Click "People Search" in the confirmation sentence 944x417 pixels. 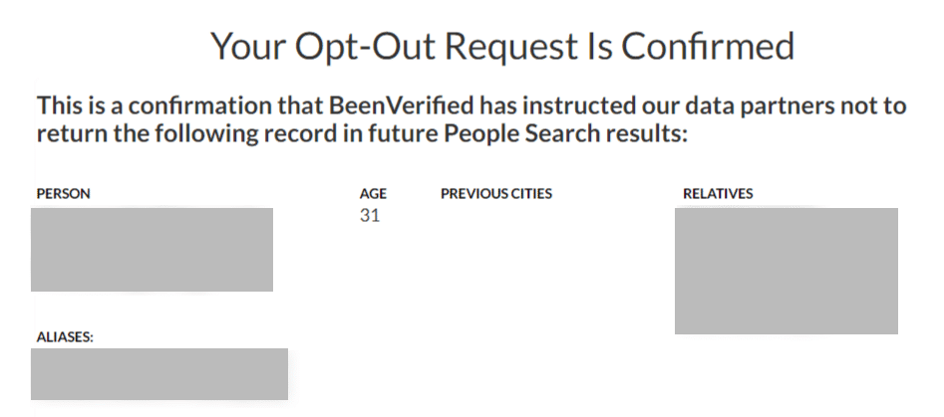(x=522, y=134)
